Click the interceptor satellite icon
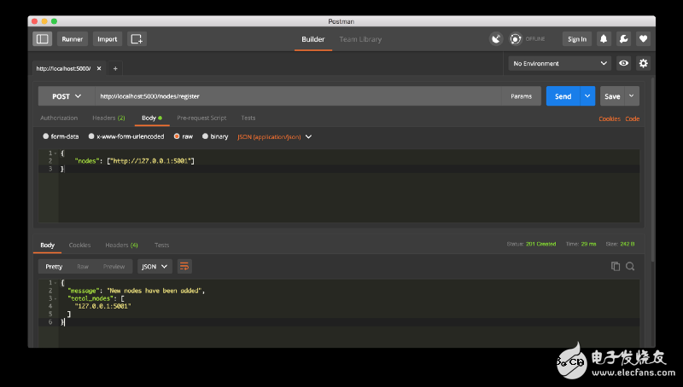 [x=496, y=38]
